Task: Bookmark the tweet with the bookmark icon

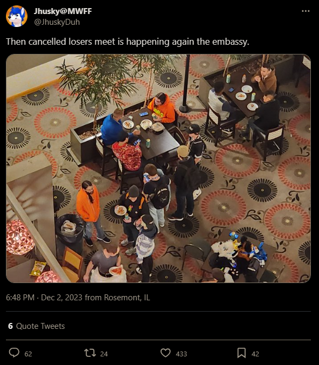Action: coord(241,353)
